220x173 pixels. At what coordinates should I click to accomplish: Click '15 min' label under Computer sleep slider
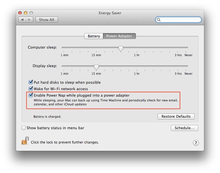pos(96,55)
